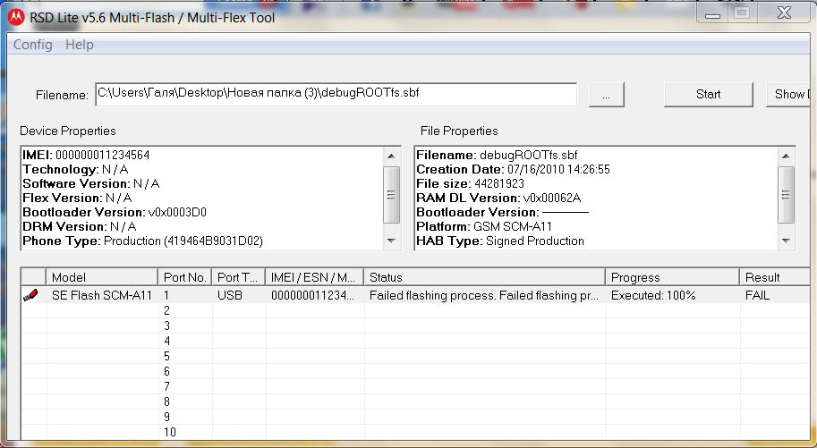Image resolution: width=817 pixels, height=448 pixels.
Task: Open the Help menu
Action: [x=80, y=45]
